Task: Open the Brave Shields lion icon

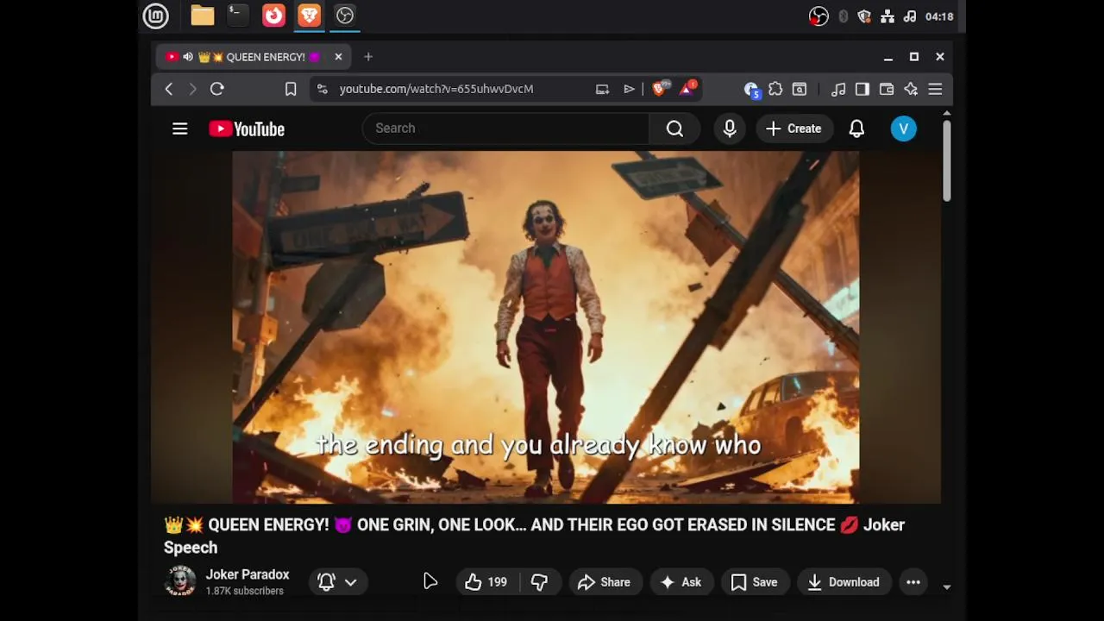Action: click(661, 89)
